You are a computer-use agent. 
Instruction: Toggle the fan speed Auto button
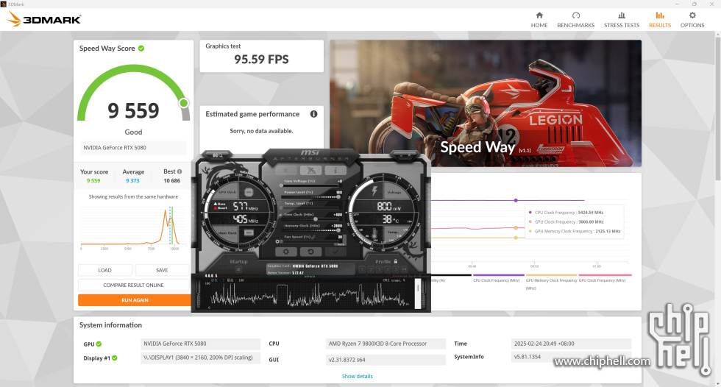click(341, 244)
